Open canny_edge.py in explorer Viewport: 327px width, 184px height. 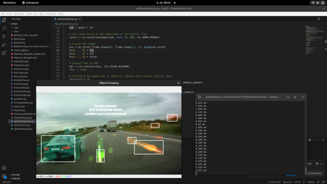(x=21, y=50)
